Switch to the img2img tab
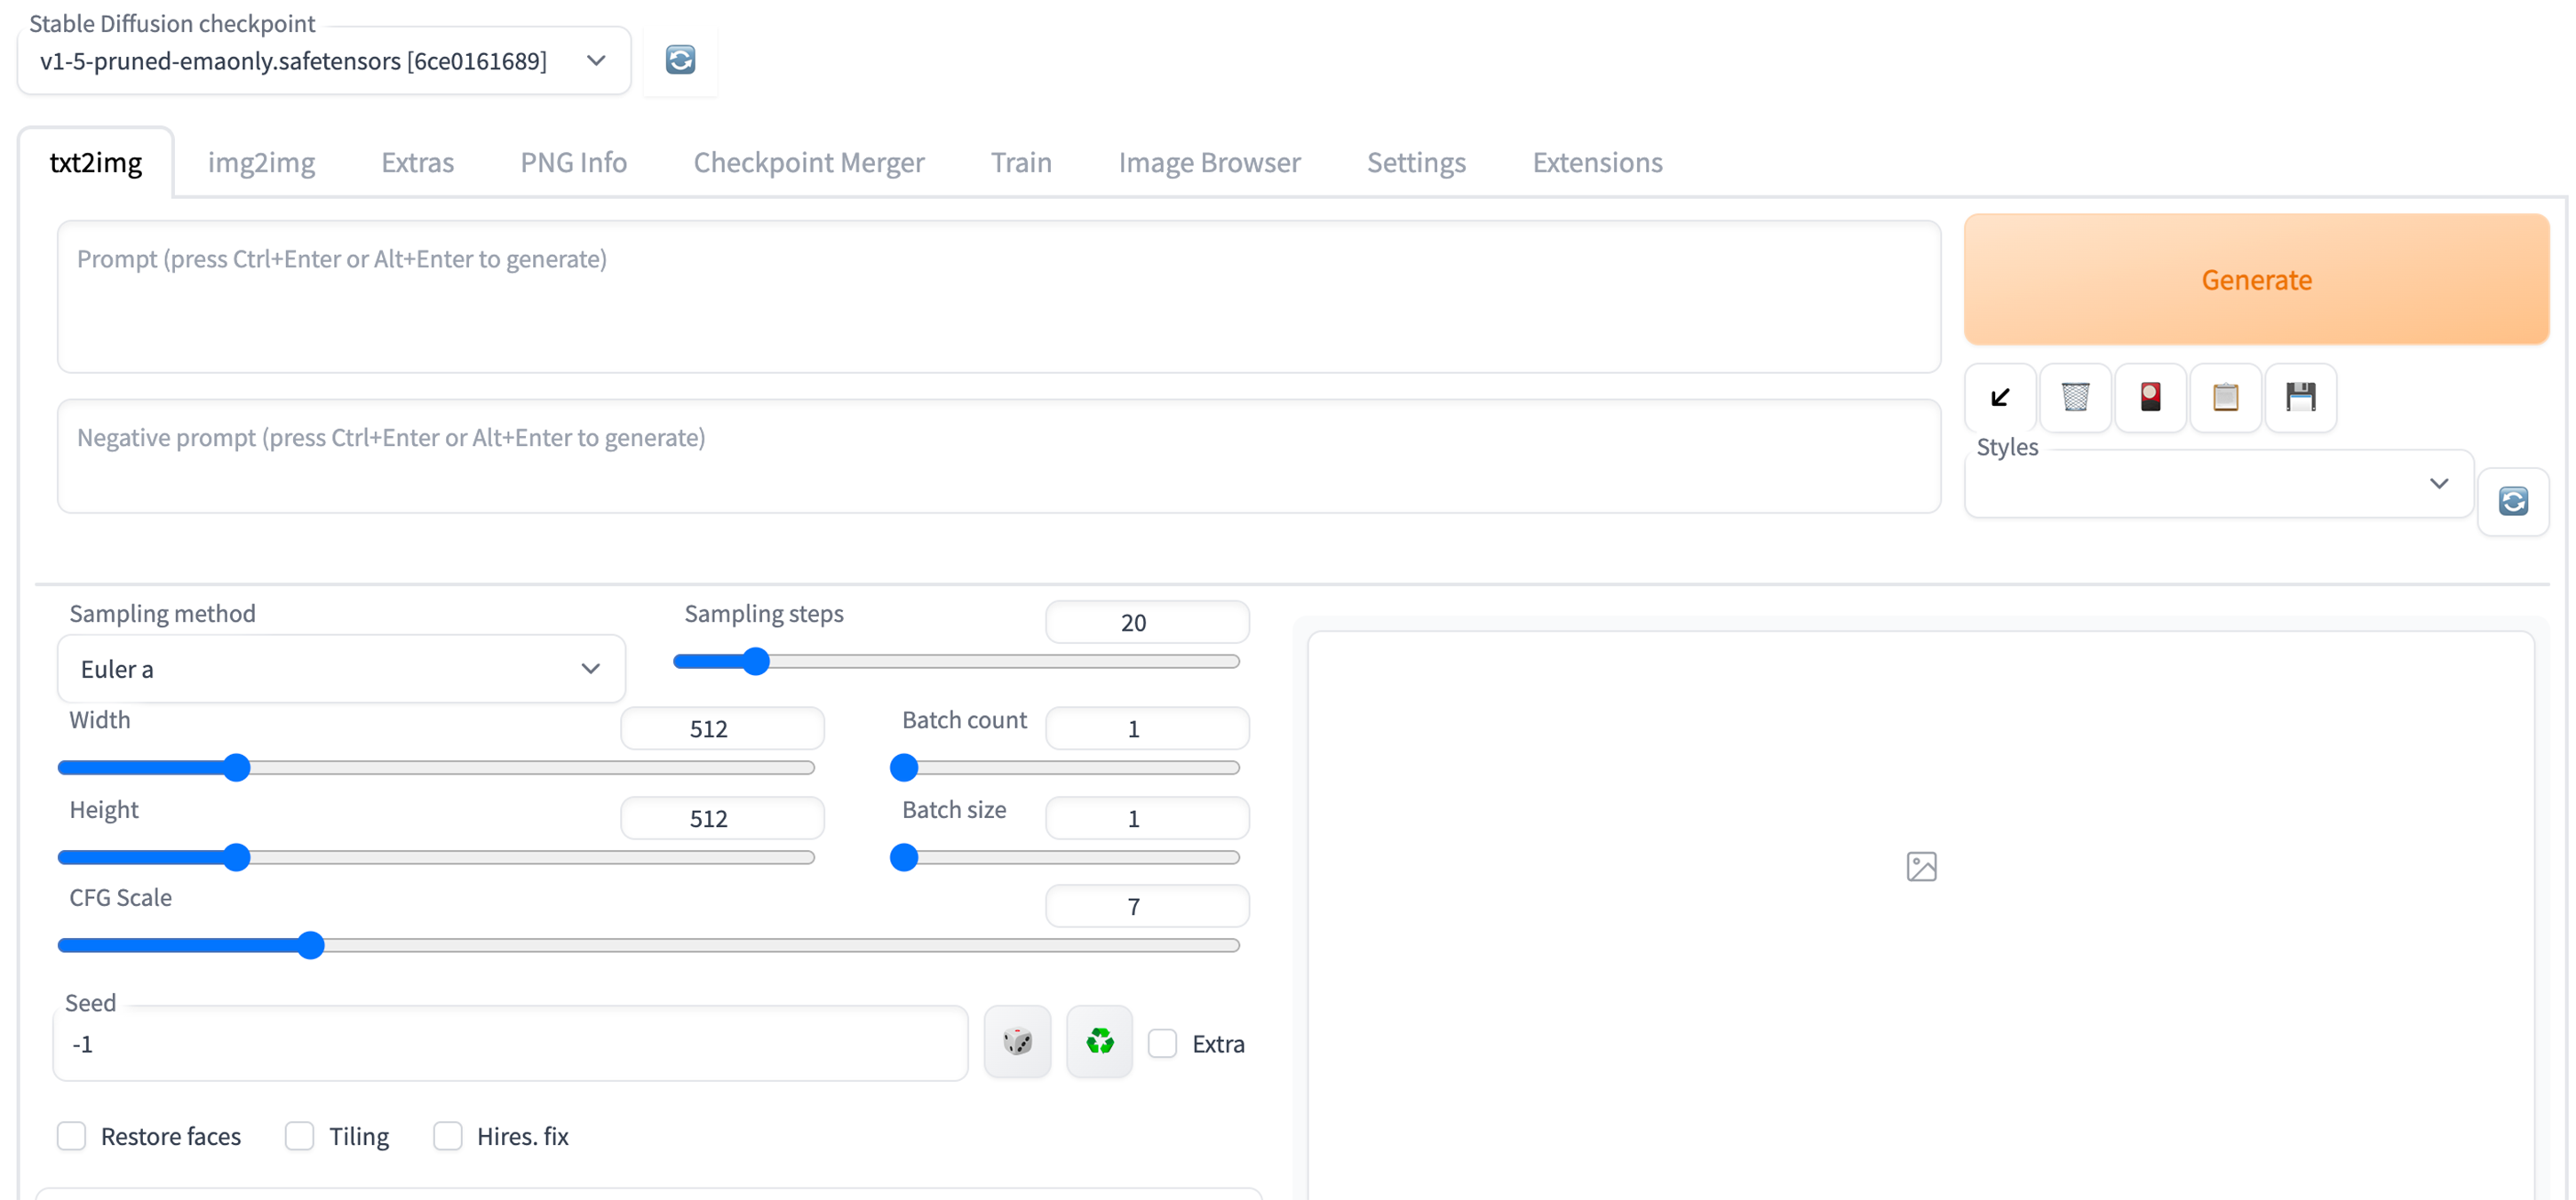This screenshot has height=1200, width=2576. click(261, 162)
